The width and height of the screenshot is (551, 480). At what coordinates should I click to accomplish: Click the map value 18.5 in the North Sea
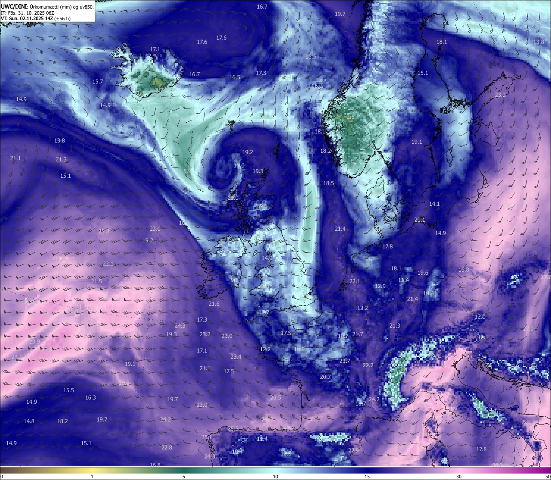(328, 183)
